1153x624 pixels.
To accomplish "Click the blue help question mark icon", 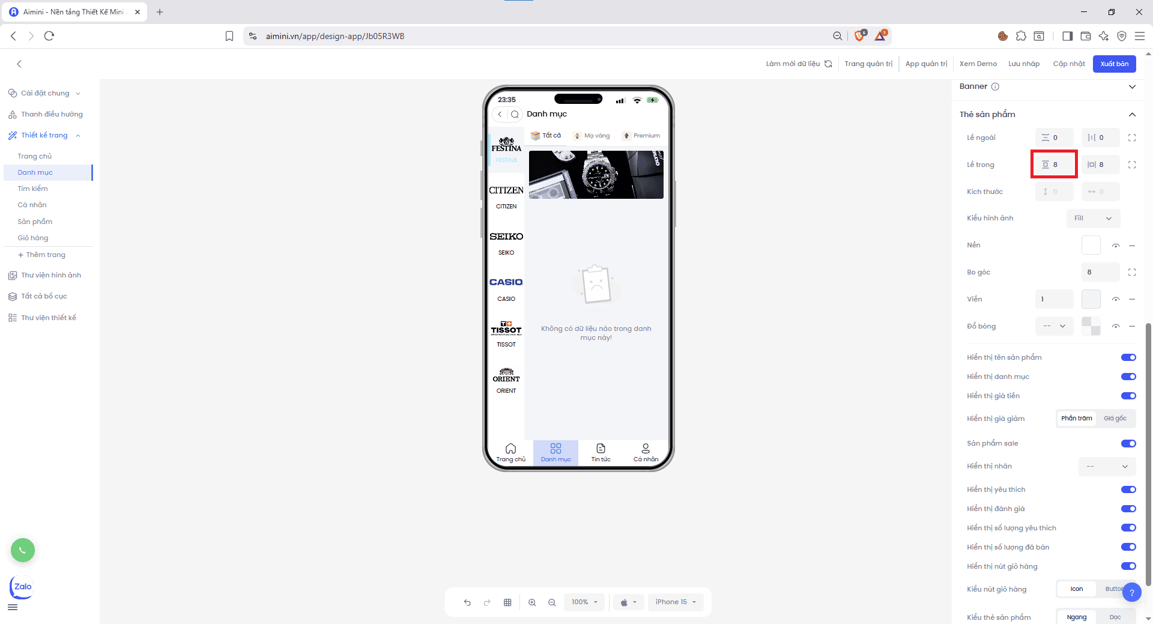I will pyautogui.click(x=1131, y=593).
